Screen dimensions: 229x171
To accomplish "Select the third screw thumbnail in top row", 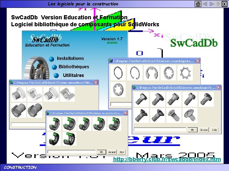I will (174, 99).
